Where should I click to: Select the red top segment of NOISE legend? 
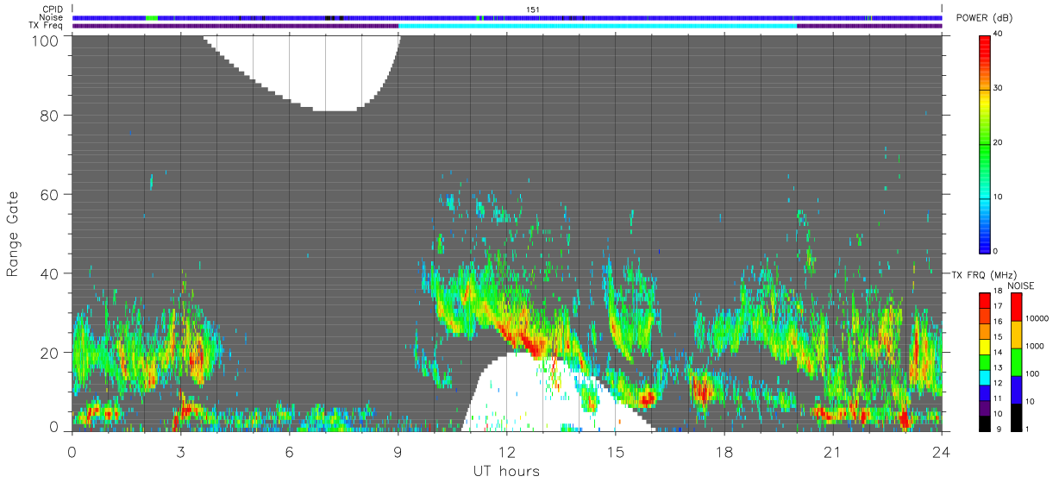[x=1015, y=307]
